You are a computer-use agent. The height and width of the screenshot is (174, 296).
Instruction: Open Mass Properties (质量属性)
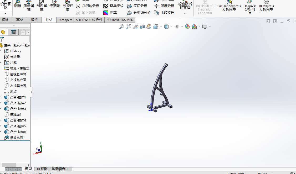[x=29, y=6]
